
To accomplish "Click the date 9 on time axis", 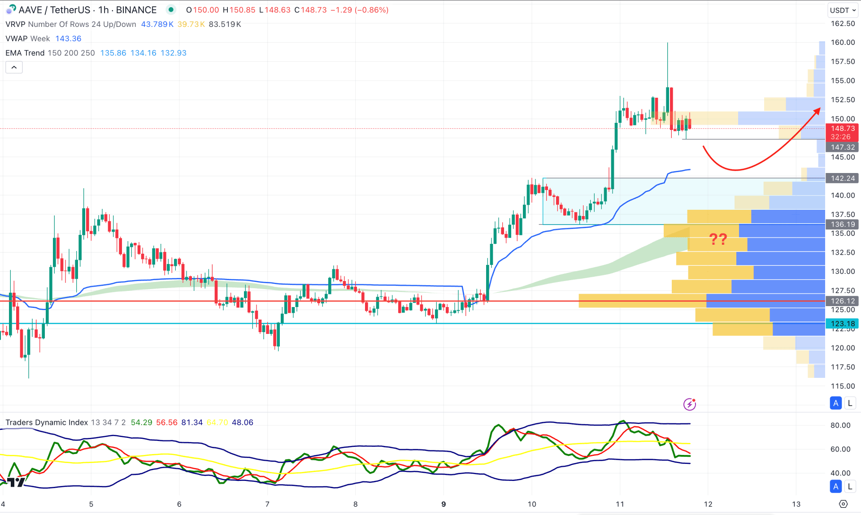I will click(444, 504).
